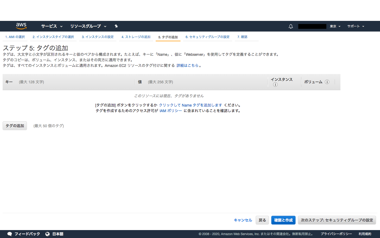Click the pin favorites icon in navigation bar
The height and width of the screenshot is (238, 380).
click(x=116, y=26)
